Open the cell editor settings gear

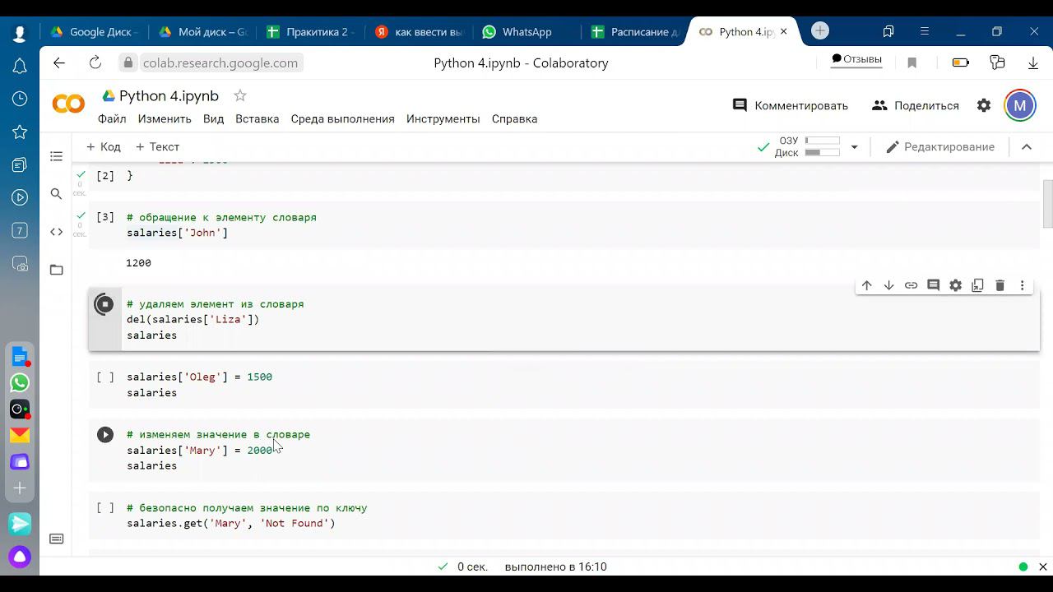955,285
